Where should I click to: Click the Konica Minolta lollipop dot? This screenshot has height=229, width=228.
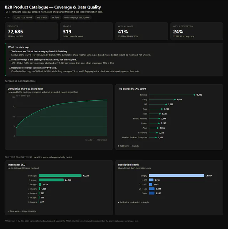(159, 119)
